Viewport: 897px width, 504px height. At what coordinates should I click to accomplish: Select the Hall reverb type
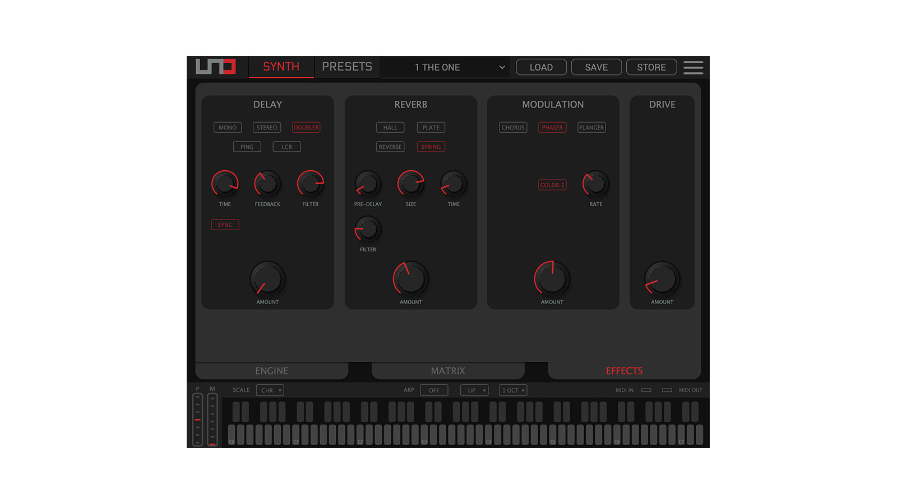pyautogui.click(x=390, y=128)
